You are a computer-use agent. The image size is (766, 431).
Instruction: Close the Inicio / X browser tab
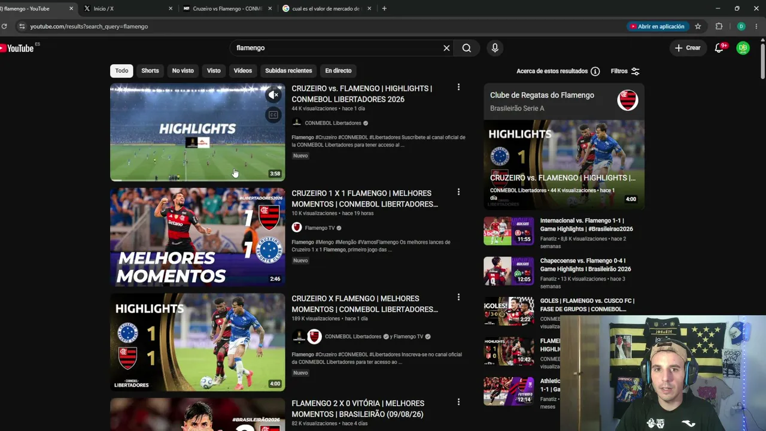(x=171, y=8)
